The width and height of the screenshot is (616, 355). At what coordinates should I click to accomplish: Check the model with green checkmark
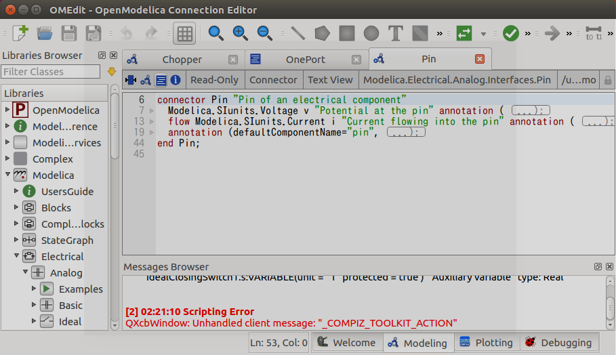coord(511,33)
